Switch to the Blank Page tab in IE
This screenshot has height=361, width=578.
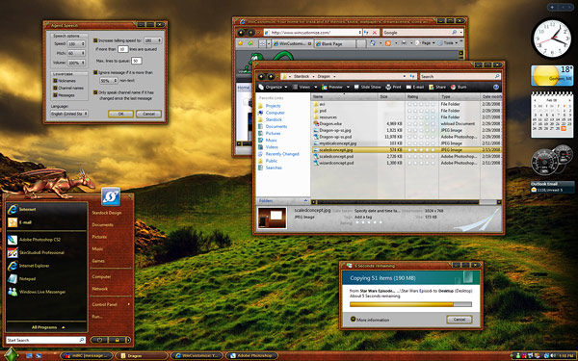pyautogui.click(x=334, y=43)
